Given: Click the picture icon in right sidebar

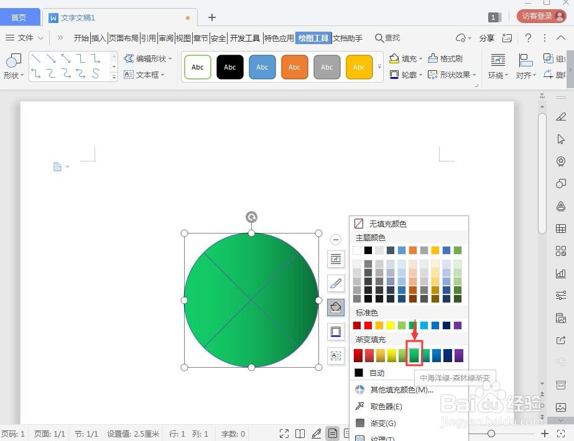Looking at the screenshot, I should pos(560,407).
